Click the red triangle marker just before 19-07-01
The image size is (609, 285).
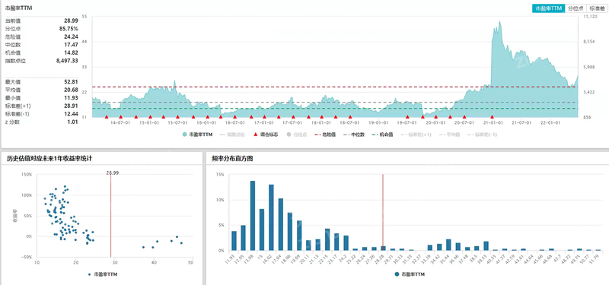tap(407, 116)
